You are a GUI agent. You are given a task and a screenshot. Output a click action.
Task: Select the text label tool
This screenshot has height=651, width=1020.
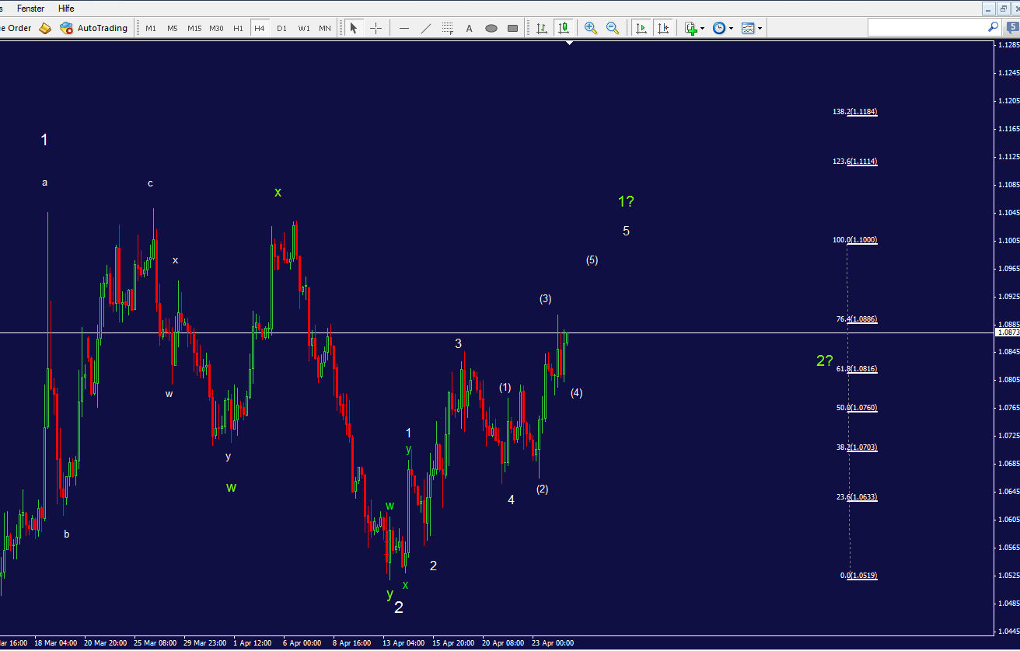pyautogui.click(x=468, y=28)
